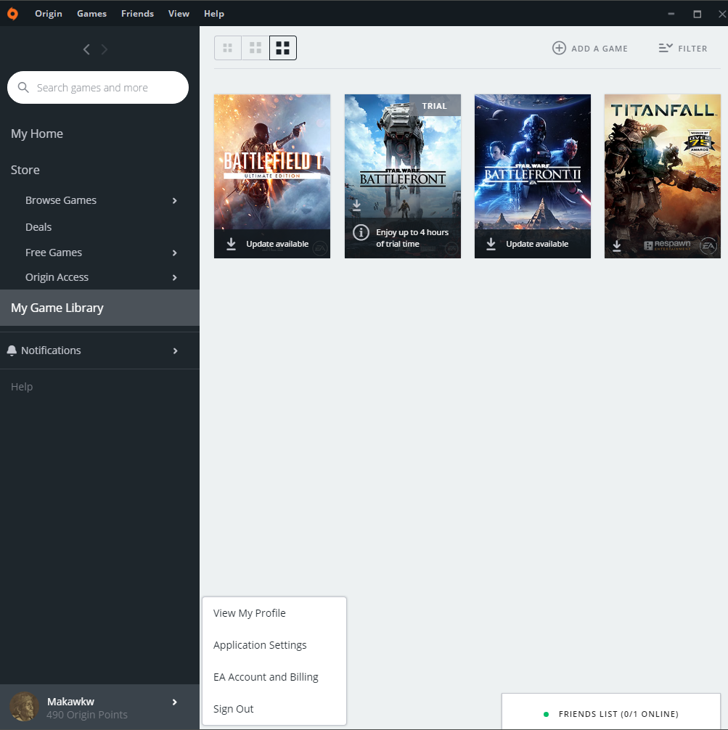Click the search magnifier icon

23,88
